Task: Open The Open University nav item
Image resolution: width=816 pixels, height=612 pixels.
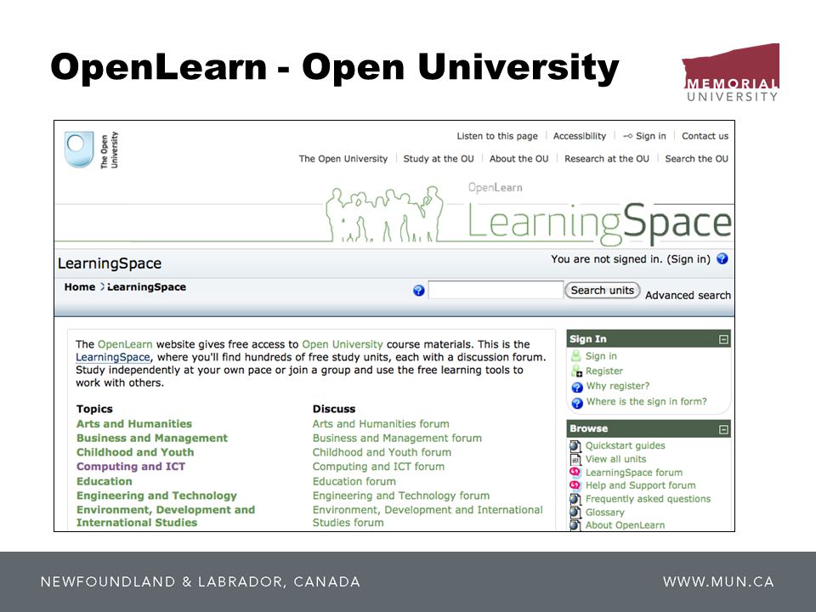Action: pos(343,159)
